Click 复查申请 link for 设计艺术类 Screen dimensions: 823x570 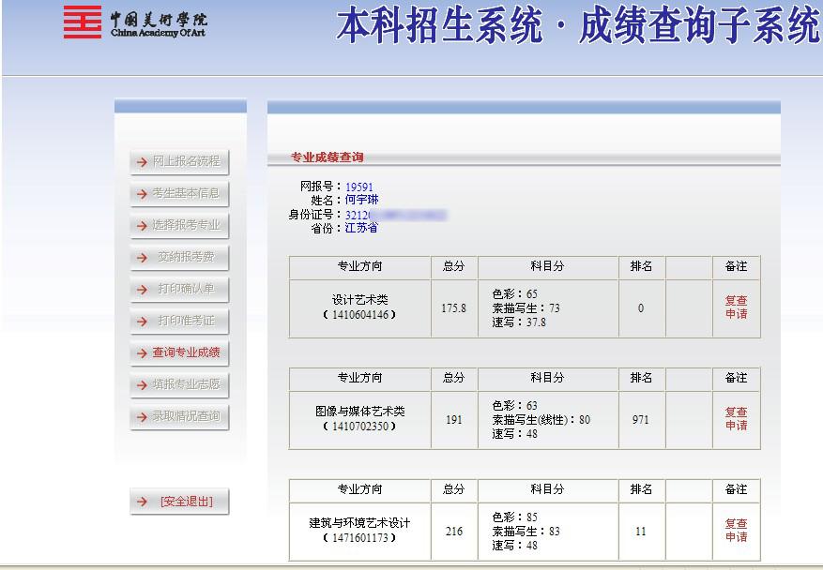point(736,307)
